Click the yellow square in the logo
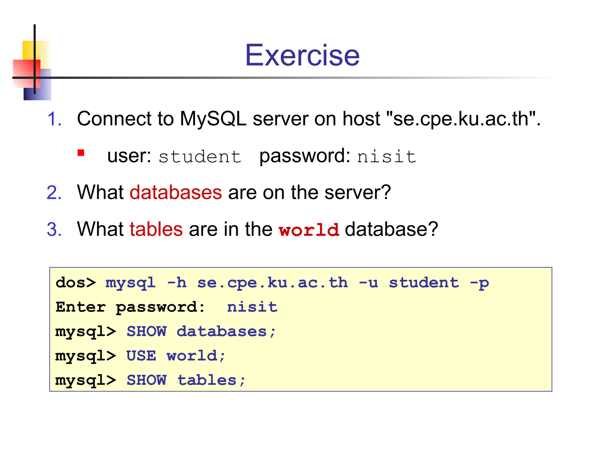 click(x=28, y=50)
